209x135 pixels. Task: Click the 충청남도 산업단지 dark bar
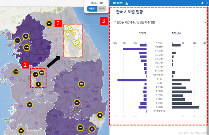tap(182, 92)
